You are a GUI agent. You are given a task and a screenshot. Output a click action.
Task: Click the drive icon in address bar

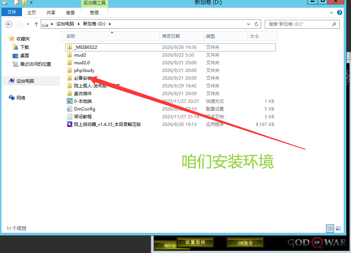pyautogui.click(x=45, y=25)
